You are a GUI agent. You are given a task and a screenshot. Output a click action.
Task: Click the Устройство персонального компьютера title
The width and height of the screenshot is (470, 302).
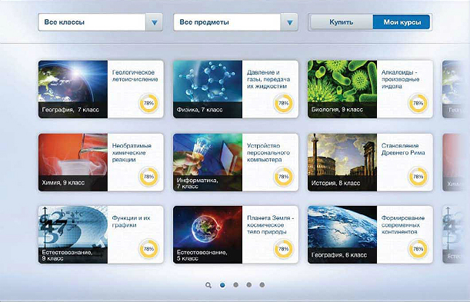tap(268, 153)
